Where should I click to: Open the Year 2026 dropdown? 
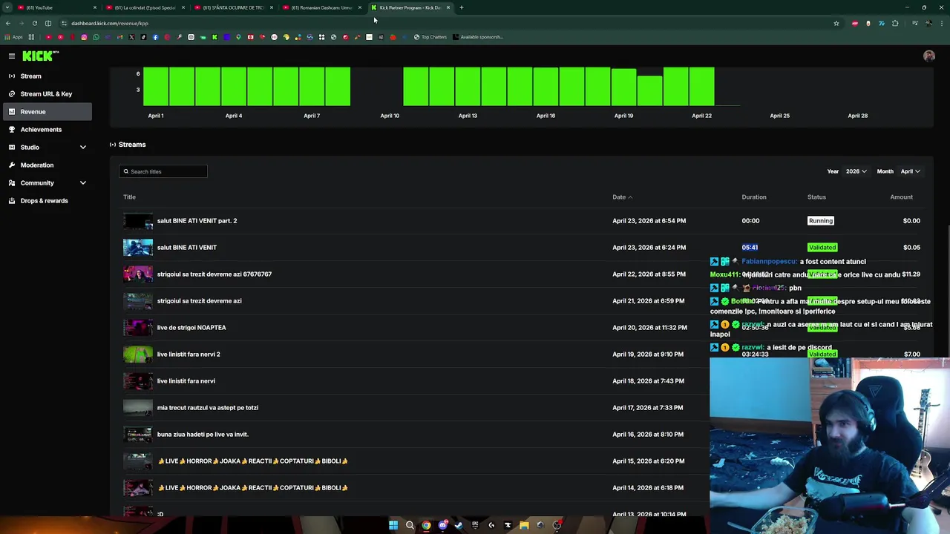(856, 171)
